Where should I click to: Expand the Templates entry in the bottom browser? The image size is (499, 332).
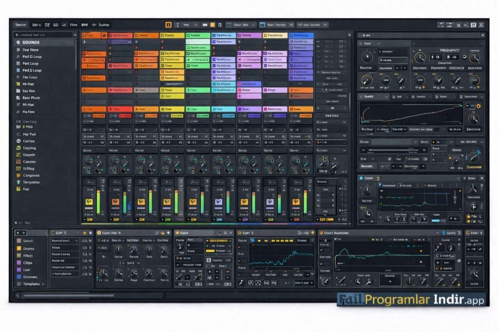pyautogui.click(x=43, y=284)
